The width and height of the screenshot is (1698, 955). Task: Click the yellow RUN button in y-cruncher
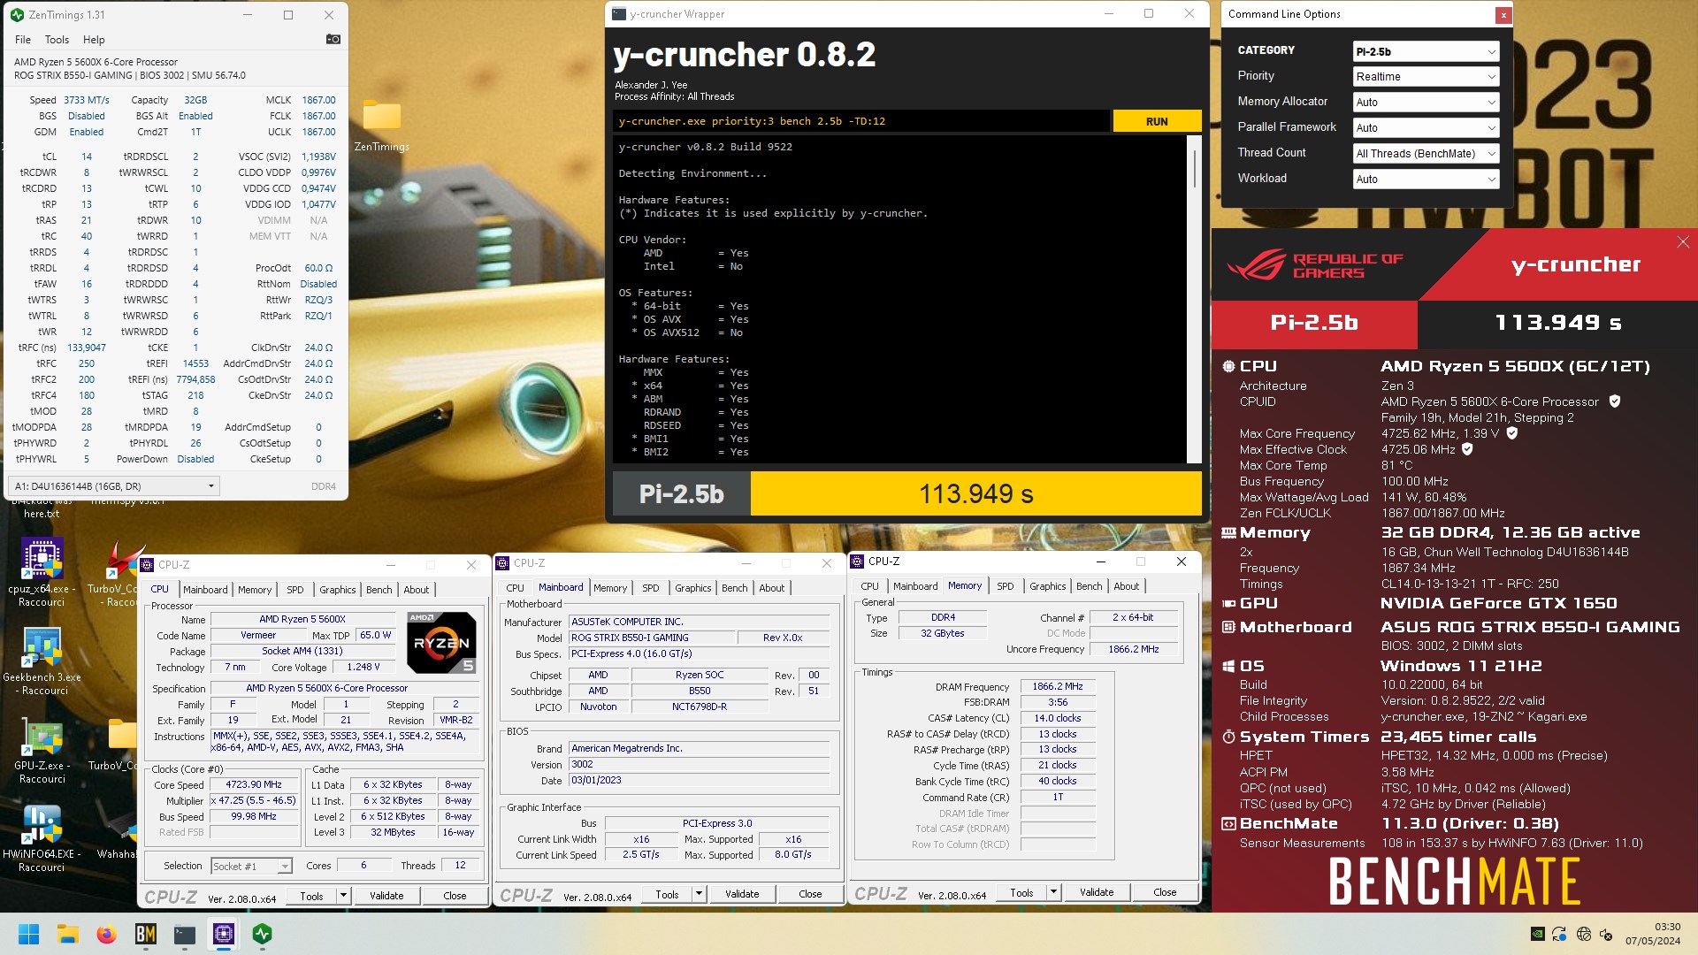[x=1157, y=121]
